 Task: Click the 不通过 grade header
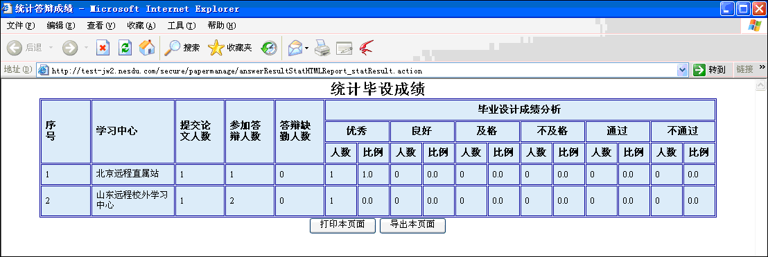pos(683,131)
